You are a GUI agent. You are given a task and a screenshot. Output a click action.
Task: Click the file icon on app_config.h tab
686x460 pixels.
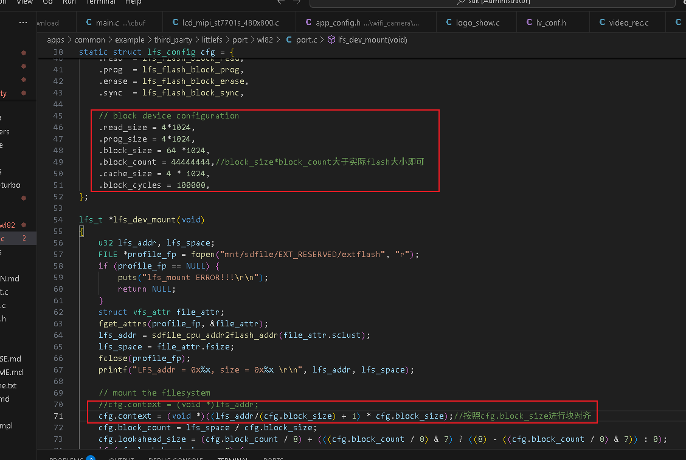(x=308, y=22)
